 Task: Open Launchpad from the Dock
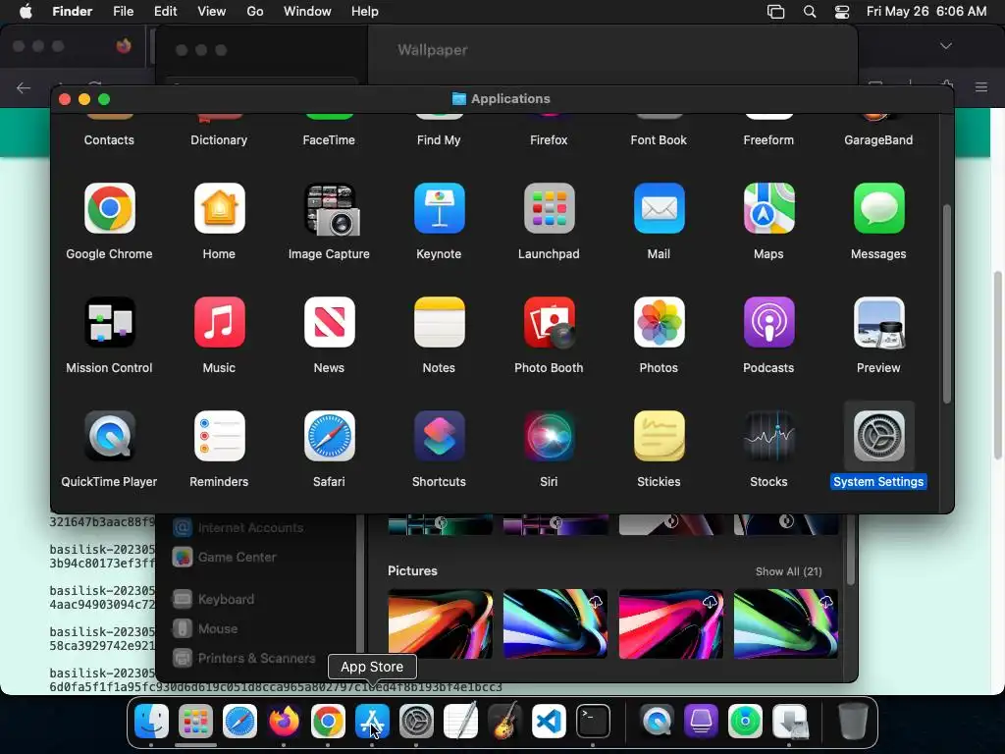(195, 721)
